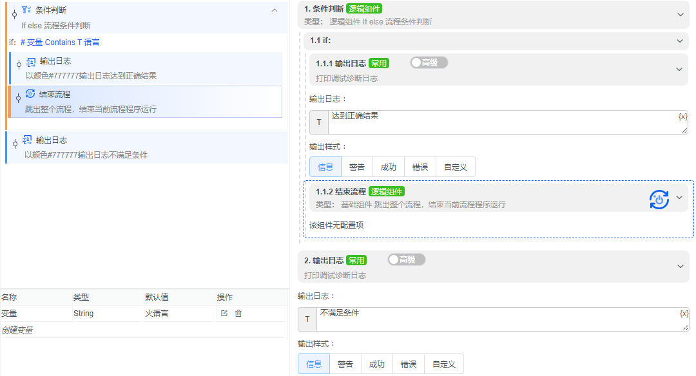
Task: Delete the 变量 row using the trash icon
Action: click(238, 312)
